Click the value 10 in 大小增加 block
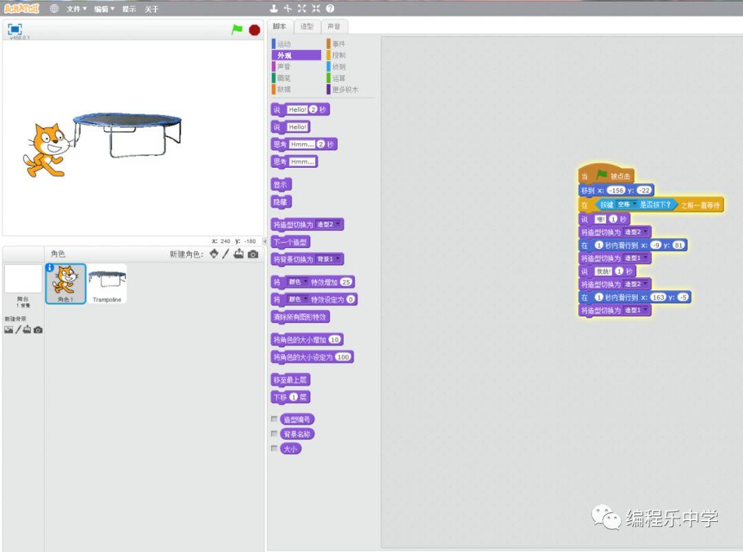Viewport: 743px width, 552px height. [x=334, y=340]
